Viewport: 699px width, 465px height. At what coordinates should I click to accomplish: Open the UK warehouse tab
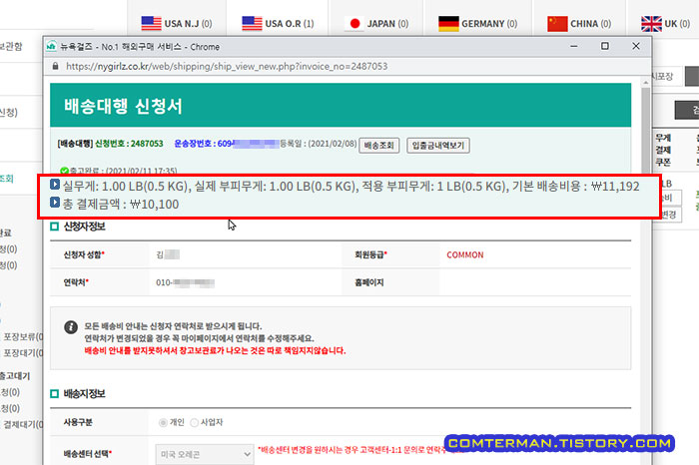(665, 23)
